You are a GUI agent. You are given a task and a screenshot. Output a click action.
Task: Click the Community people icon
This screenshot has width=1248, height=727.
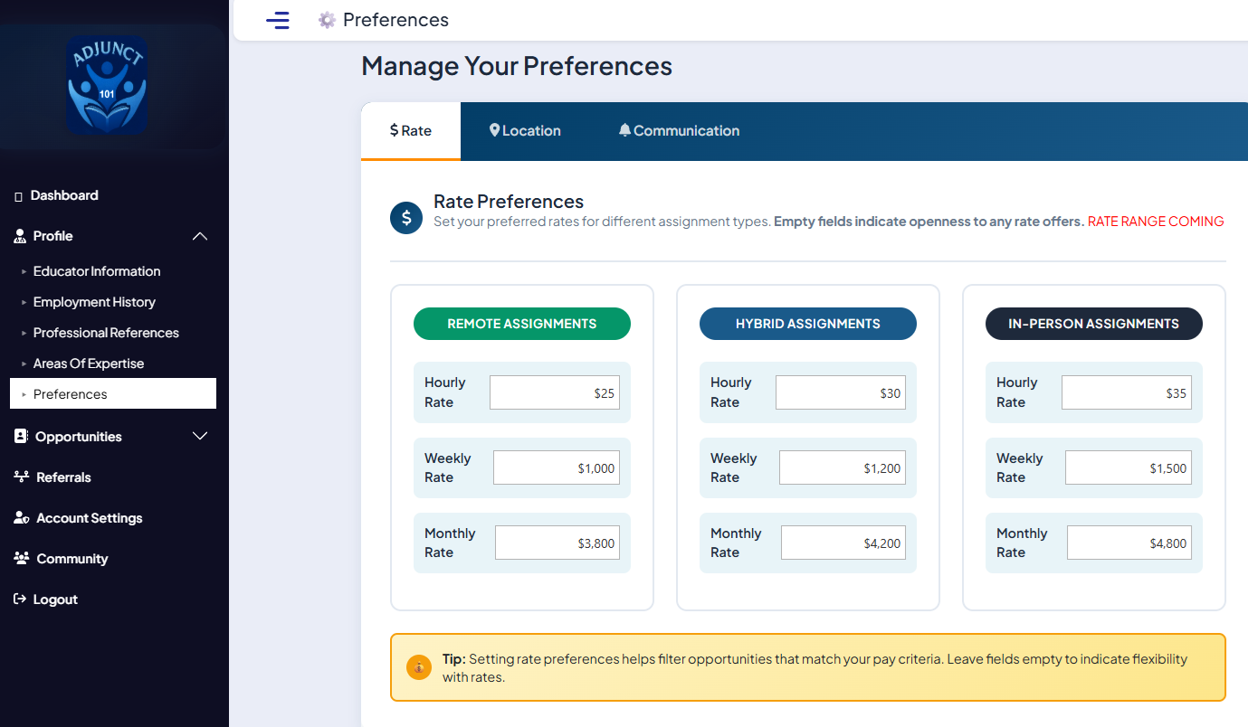click(22, 559)
